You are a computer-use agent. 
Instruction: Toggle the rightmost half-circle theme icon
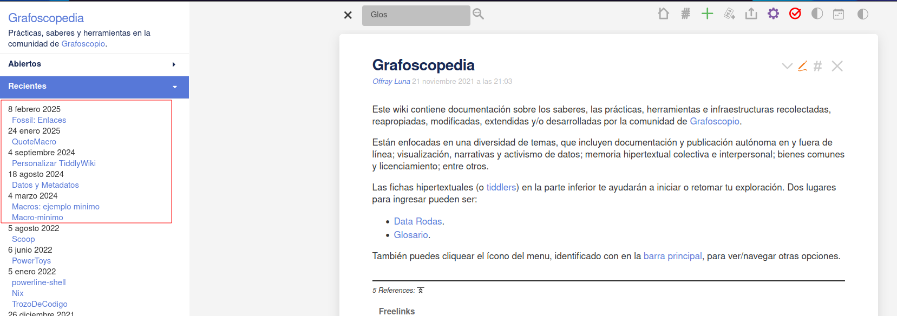click(x=863, y=14)
